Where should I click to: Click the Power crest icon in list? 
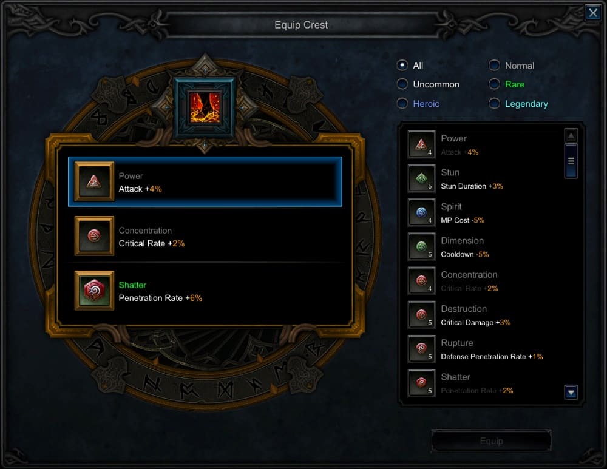tap(422, 144)
